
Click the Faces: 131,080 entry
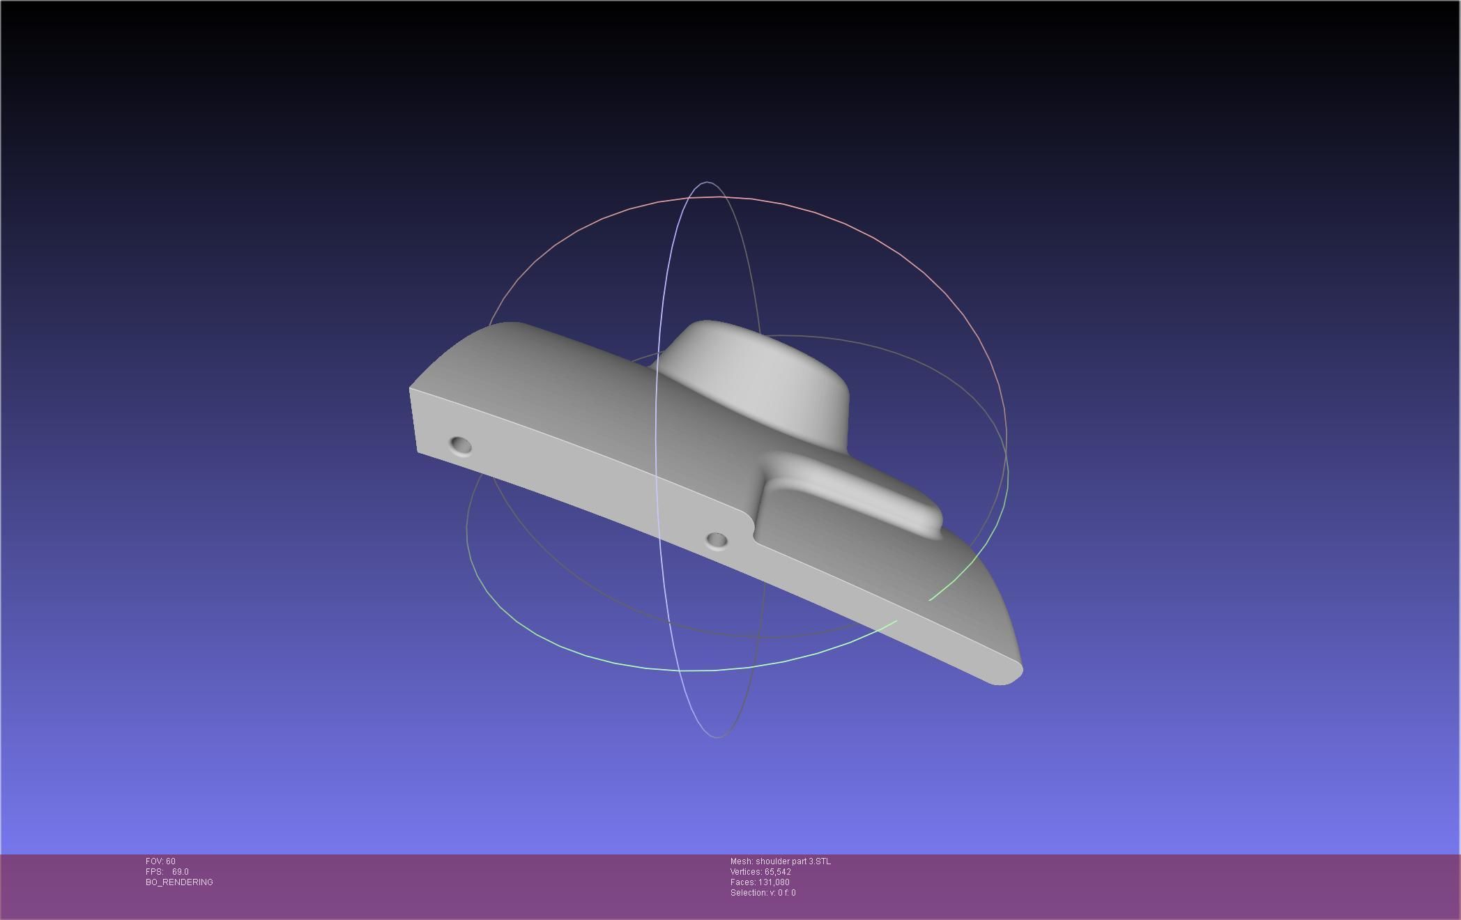(x=760, y=882)
